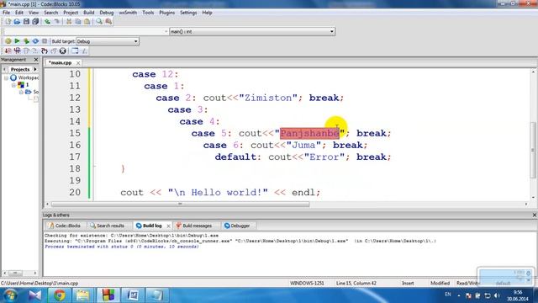This screenshot has height=303, width=538.
Task: Click the Redo toolbar icon
Action: 56,22
